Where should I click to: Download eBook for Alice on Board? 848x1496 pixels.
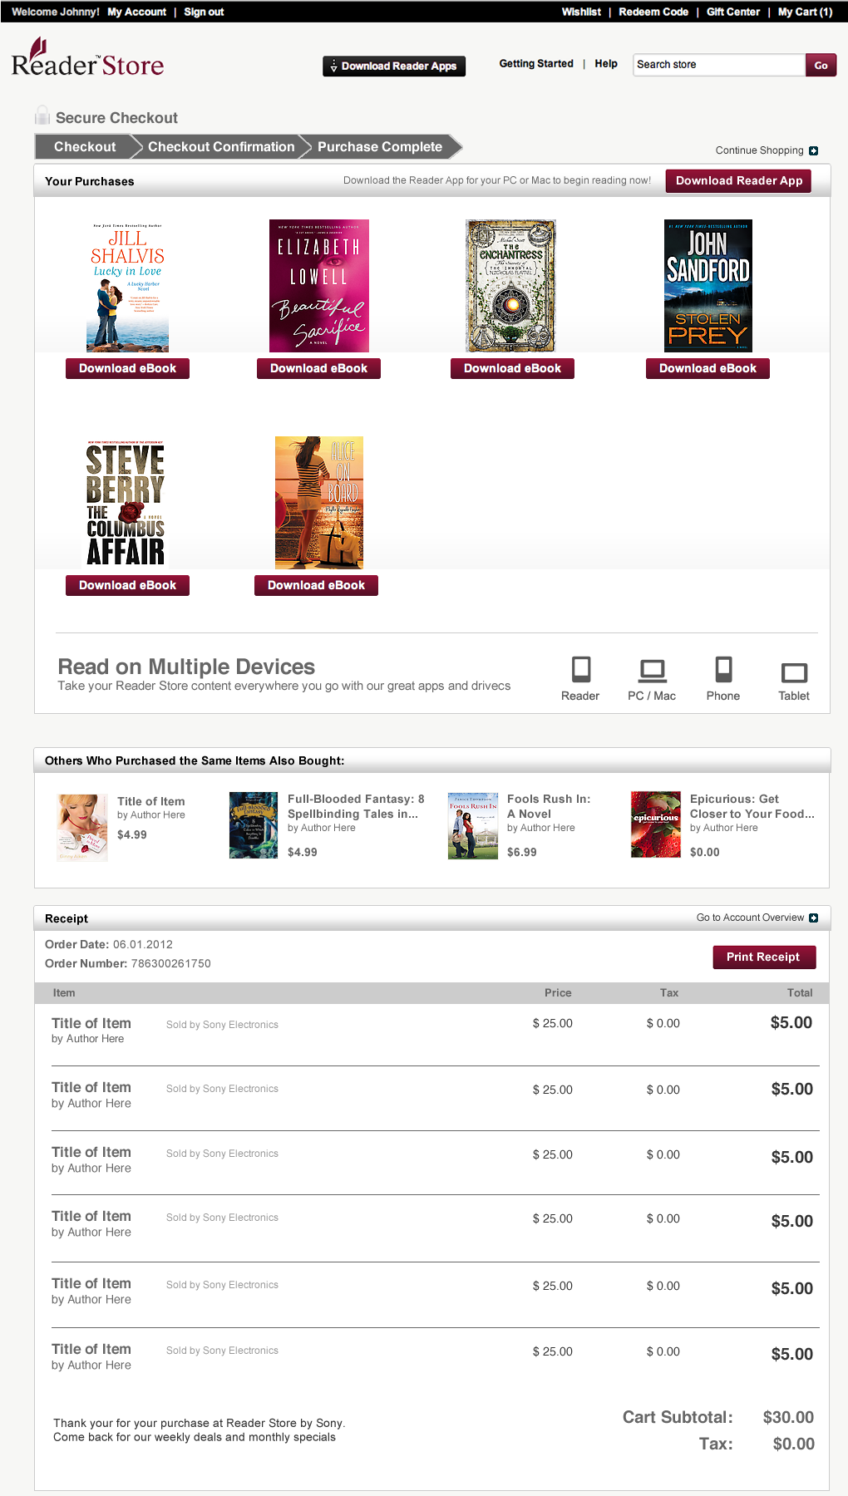(316, 585)
